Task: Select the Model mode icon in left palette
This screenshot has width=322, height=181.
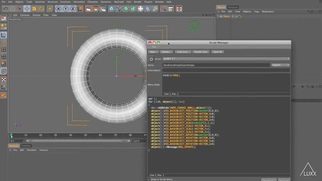Action: [x=4, y=35]
